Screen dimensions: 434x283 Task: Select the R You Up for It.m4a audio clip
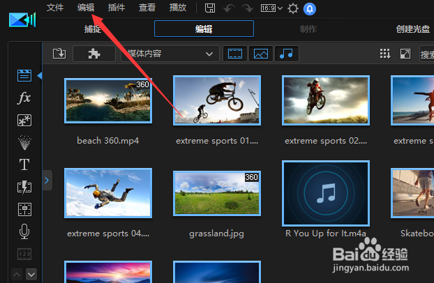326,193
